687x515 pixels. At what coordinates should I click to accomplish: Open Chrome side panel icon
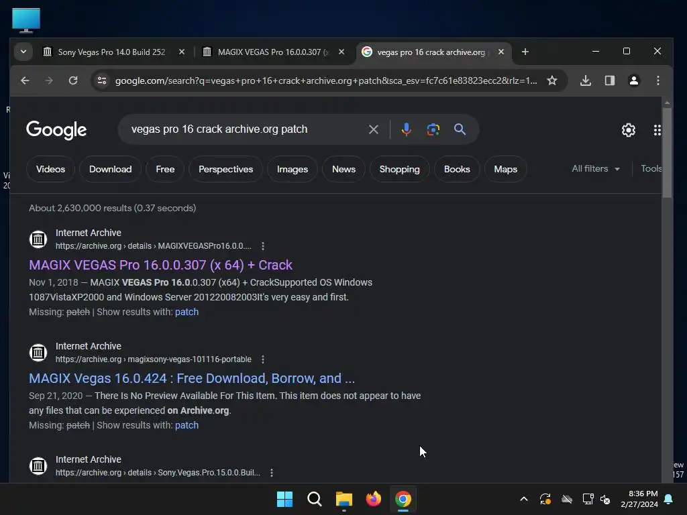[609, 80]
